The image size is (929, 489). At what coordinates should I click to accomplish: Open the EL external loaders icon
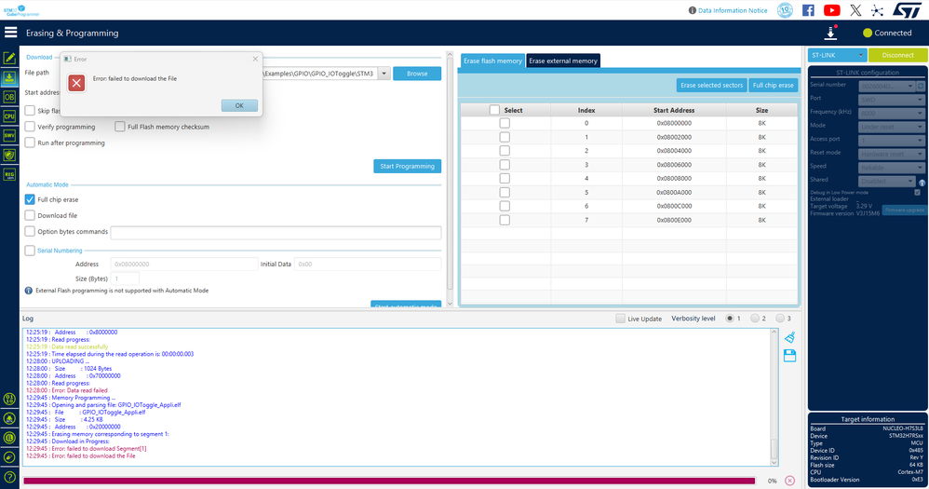[9, 438]
